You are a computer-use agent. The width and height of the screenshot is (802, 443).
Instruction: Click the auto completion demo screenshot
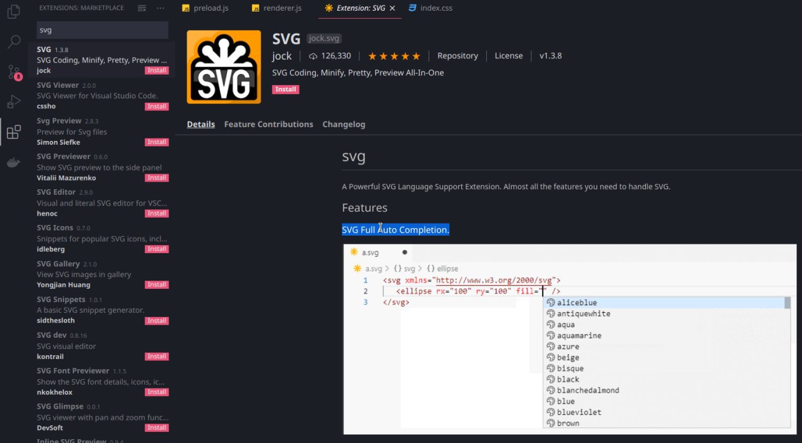[x=570, y=338]
